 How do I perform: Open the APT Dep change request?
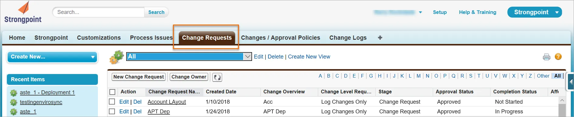(159, 112)
